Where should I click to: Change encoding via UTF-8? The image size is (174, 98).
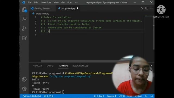122,96
